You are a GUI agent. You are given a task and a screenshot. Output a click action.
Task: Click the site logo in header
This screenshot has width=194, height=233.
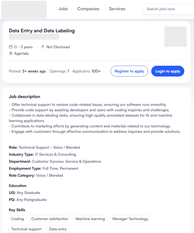(24, 9)
